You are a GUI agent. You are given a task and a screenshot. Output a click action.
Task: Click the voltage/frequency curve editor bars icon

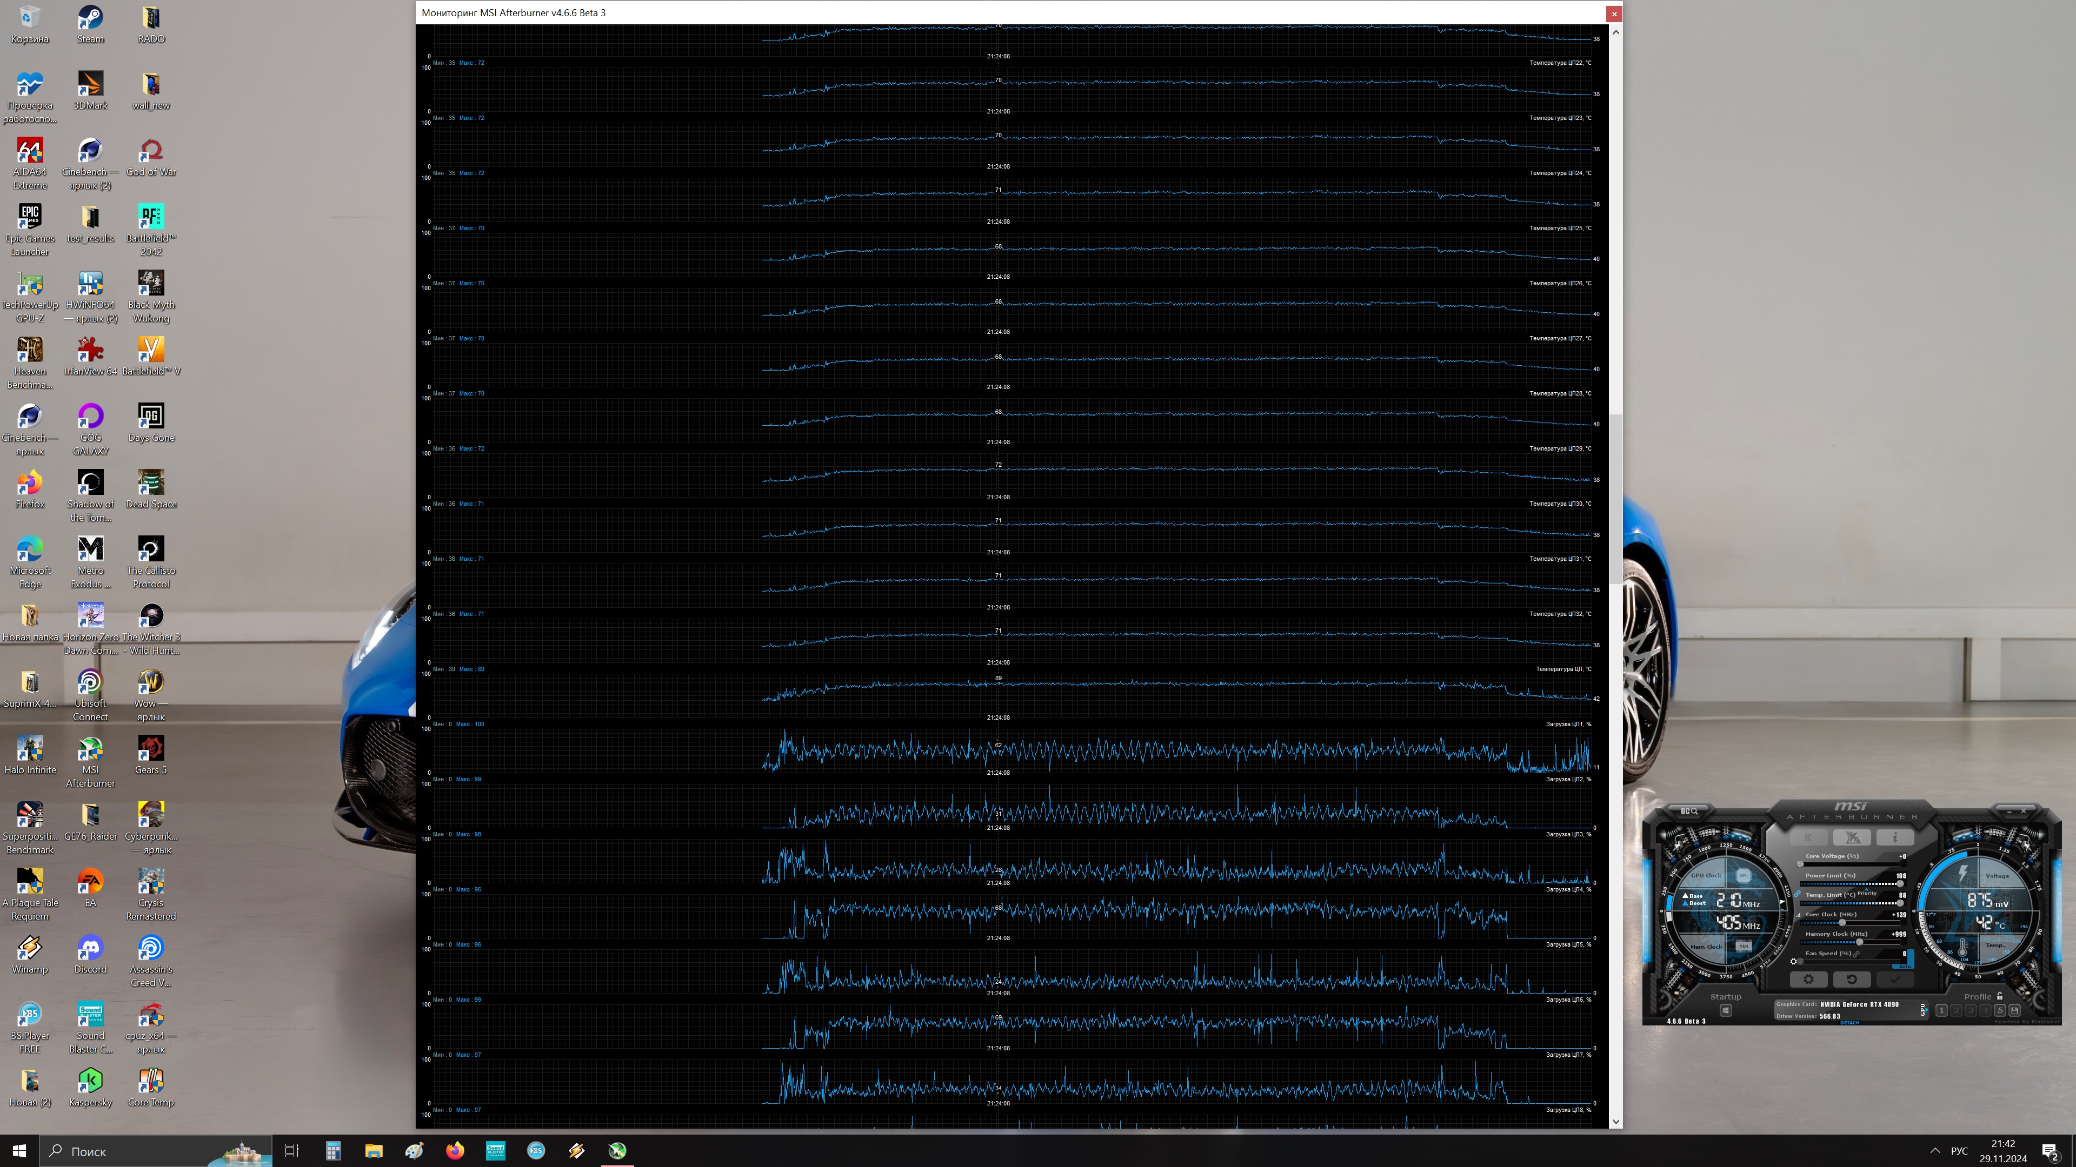click(x=1799, y=915)
